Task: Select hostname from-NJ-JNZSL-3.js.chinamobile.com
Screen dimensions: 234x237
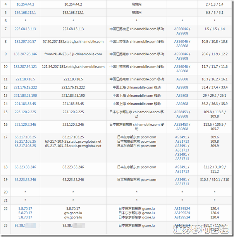Action: click(x=73, y=54)
